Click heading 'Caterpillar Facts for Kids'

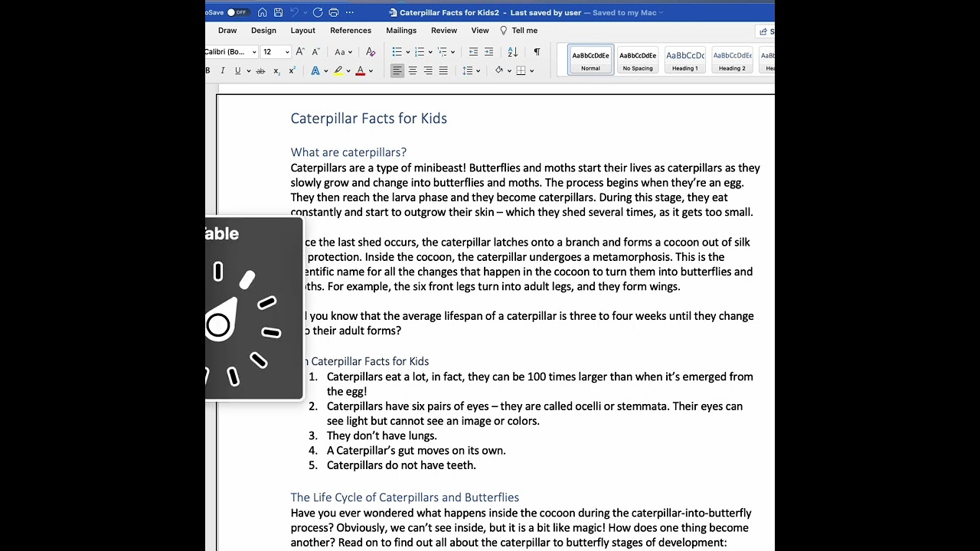point(368,119)
